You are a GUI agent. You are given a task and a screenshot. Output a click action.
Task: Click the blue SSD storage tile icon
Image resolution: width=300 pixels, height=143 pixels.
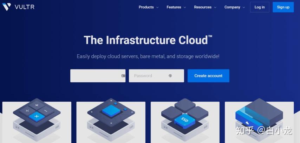[185, 121]
